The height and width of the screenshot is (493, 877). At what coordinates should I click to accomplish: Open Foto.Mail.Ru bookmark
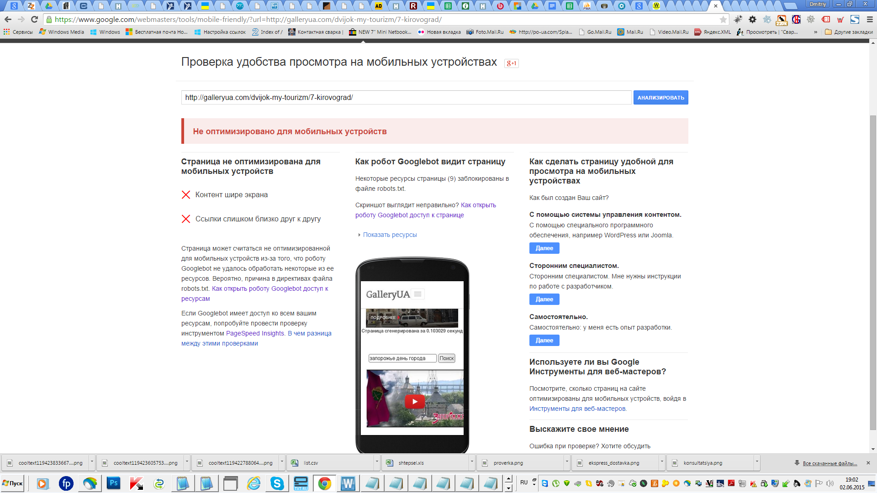[x=485, y=32]
